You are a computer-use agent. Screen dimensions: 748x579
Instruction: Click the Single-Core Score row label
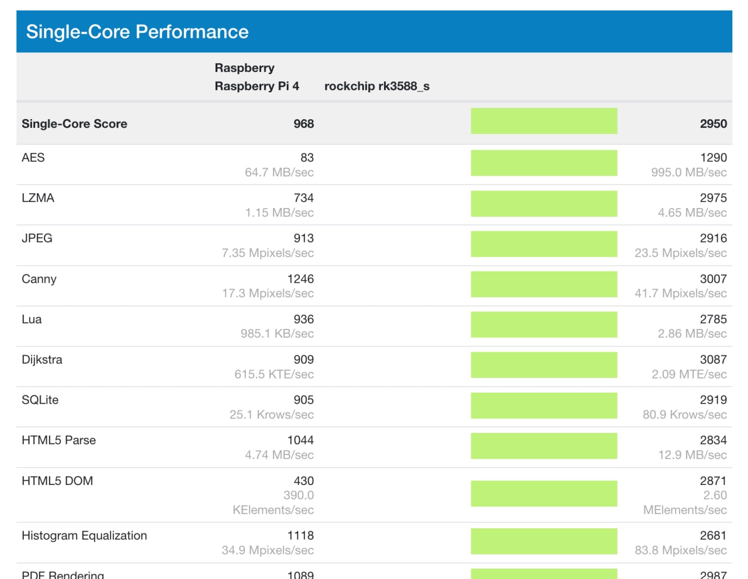pyautogui.click(x=74, y=124)
